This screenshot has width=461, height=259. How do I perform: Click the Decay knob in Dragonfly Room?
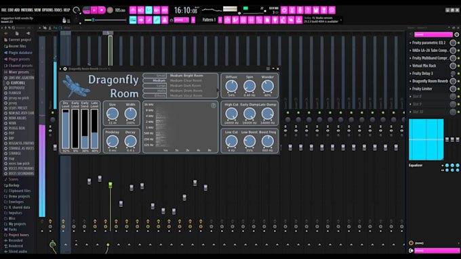coord(130,141)
